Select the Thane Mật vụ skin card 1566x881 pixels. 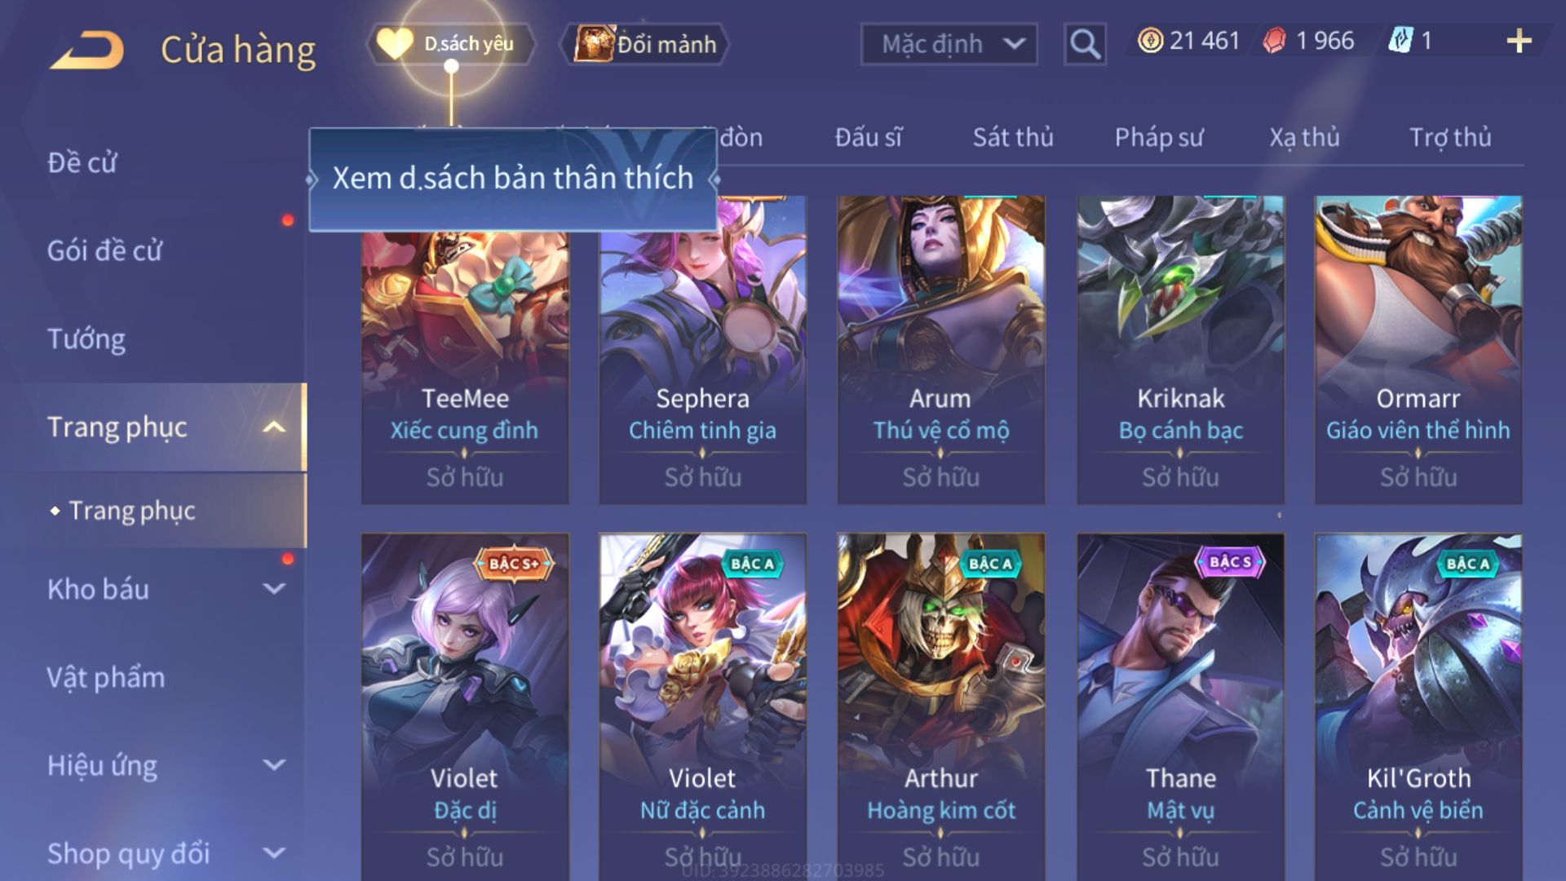pyautogui.click(x=1180, y=706)
